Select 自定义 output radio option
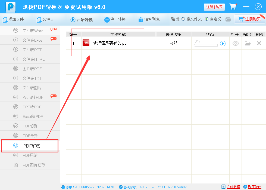The height and width of the screenshot is (190, 266). pyautogui.click(x=213, y=19)
